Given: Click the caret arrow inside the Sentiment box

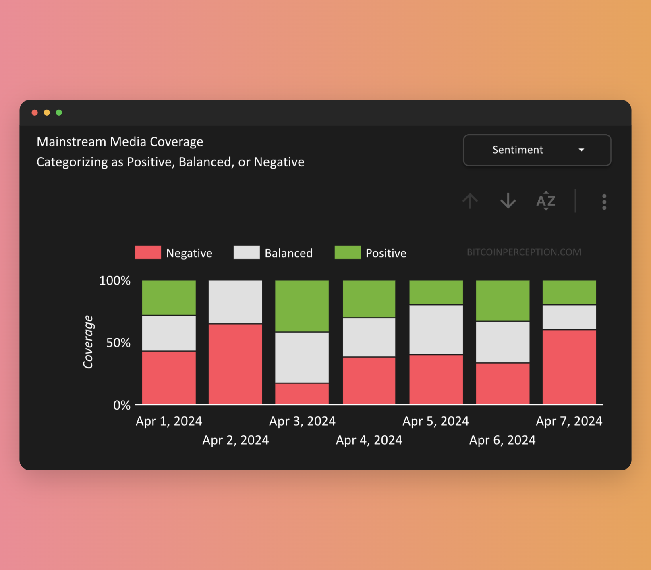Looking at the screenshot, I should (x=581, y=150).
